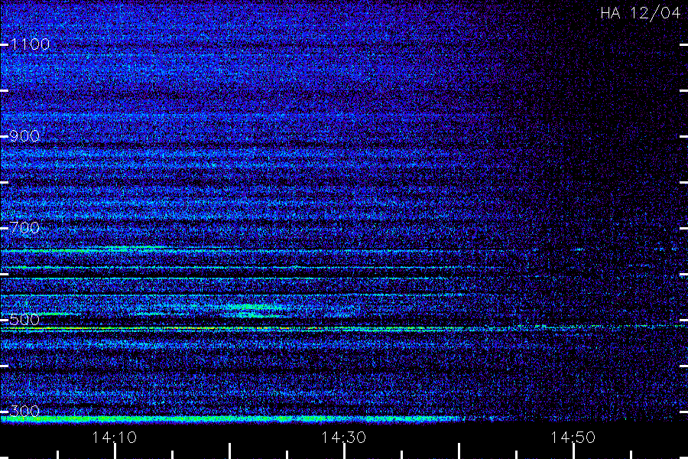Click the 14:30 time axis label
The image size is (688, 459).
(x=343, y=438)
